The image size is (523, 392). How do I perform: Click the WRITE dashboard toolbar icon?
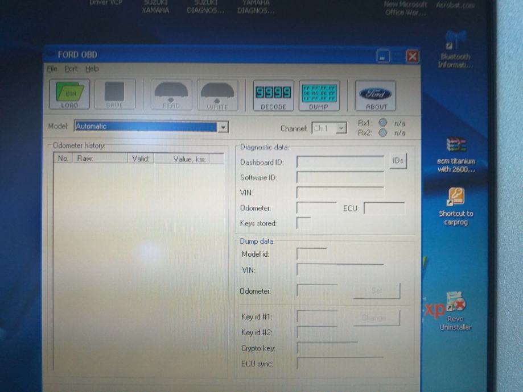(217, 95)
